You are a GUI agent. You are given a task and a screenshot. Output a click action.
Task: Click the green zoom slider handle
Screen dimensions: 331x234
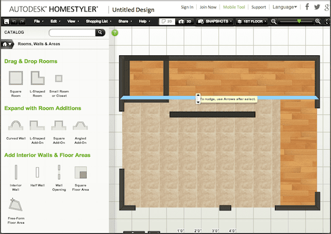click(299, 21)
